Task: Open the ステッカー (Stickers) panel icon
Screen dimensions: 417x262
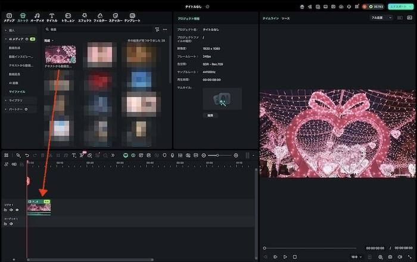Action: point(116,16)
